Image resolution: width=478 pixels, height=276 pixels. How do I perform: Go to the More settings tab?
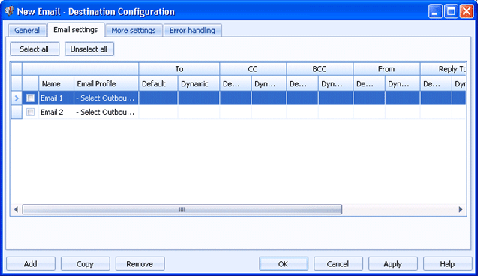(x=134, y=30)
